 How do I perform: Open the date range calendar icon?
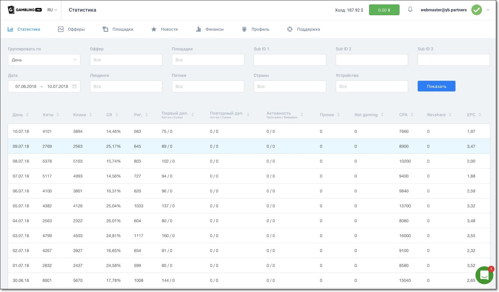(x=74, y=86)
